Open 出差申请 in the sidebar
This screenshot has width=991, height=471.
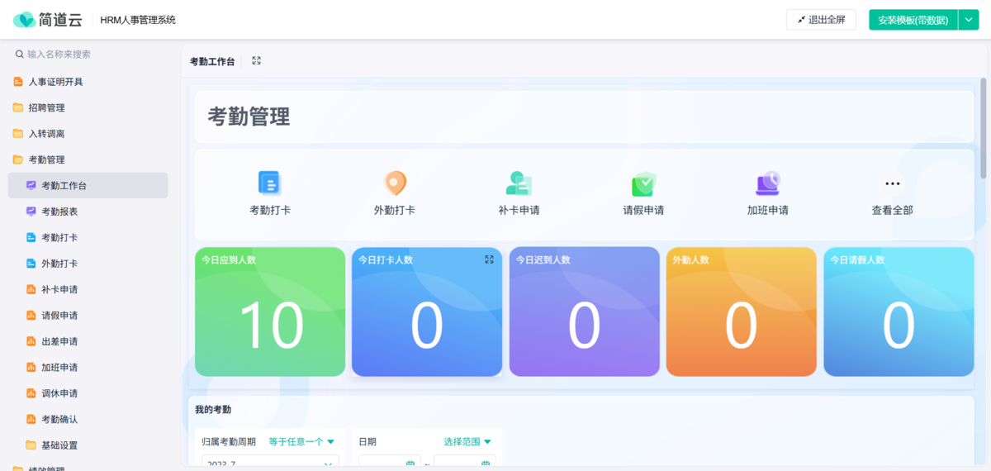pos(88,341)
